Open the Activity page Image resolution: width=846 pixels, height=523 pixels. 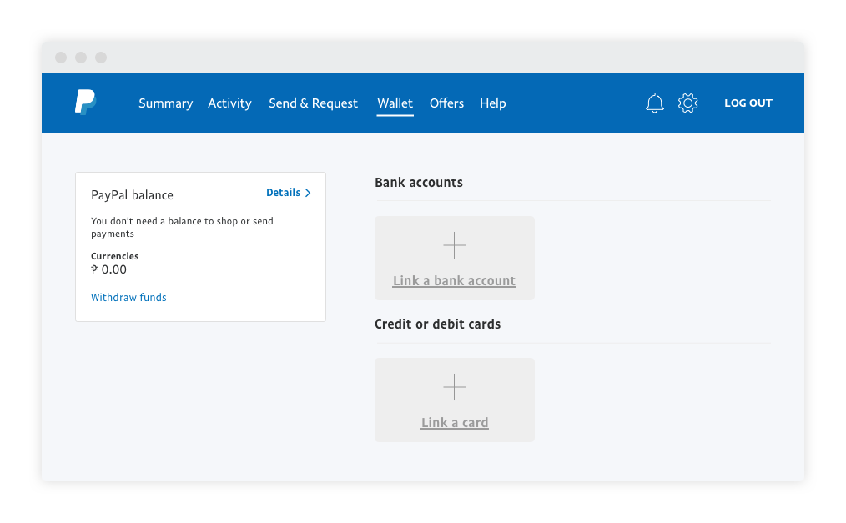tap(229, 103)
